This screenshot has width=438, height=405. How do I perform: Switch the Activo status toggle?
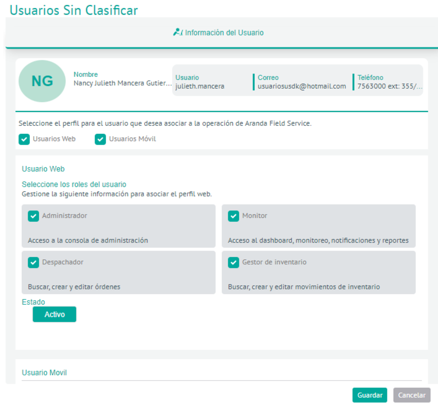pyautogui.click(x=55, y=314)
